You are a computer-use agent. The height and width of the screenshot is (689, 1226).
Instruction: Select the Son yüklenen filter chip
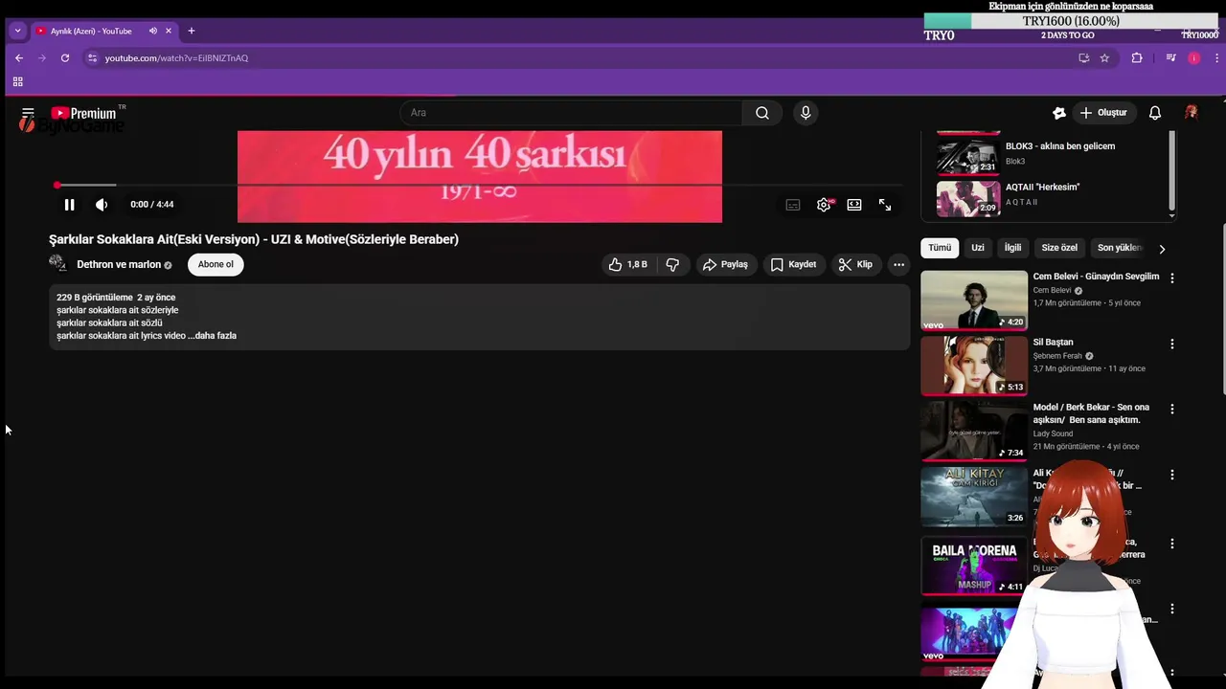coord(1119,248)
